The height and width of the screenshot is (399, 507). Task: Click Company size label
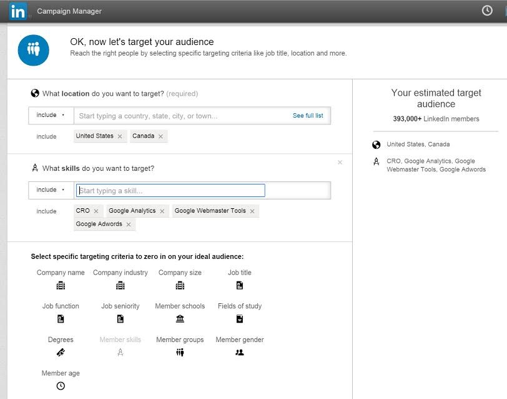(x=180, y=273)
